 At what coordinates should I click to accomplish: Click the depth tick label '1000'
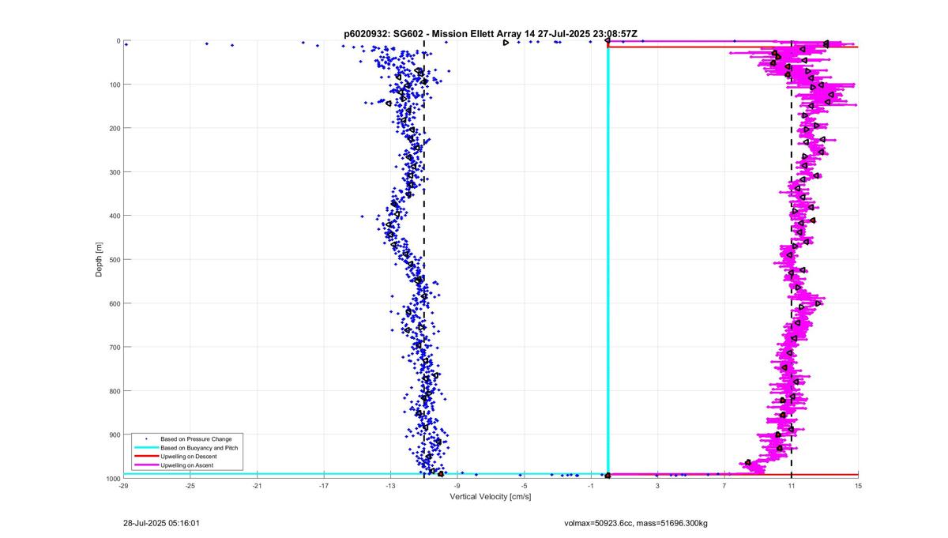coord(113,478)
